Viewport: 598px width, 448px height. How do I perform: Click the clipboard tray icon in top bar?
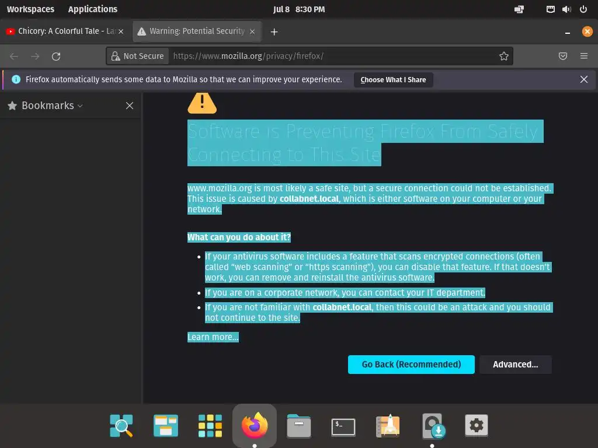point(550,9)
